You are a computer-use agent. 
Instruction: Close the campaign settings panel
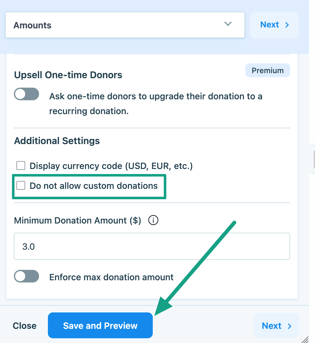(x=25, y=326)
